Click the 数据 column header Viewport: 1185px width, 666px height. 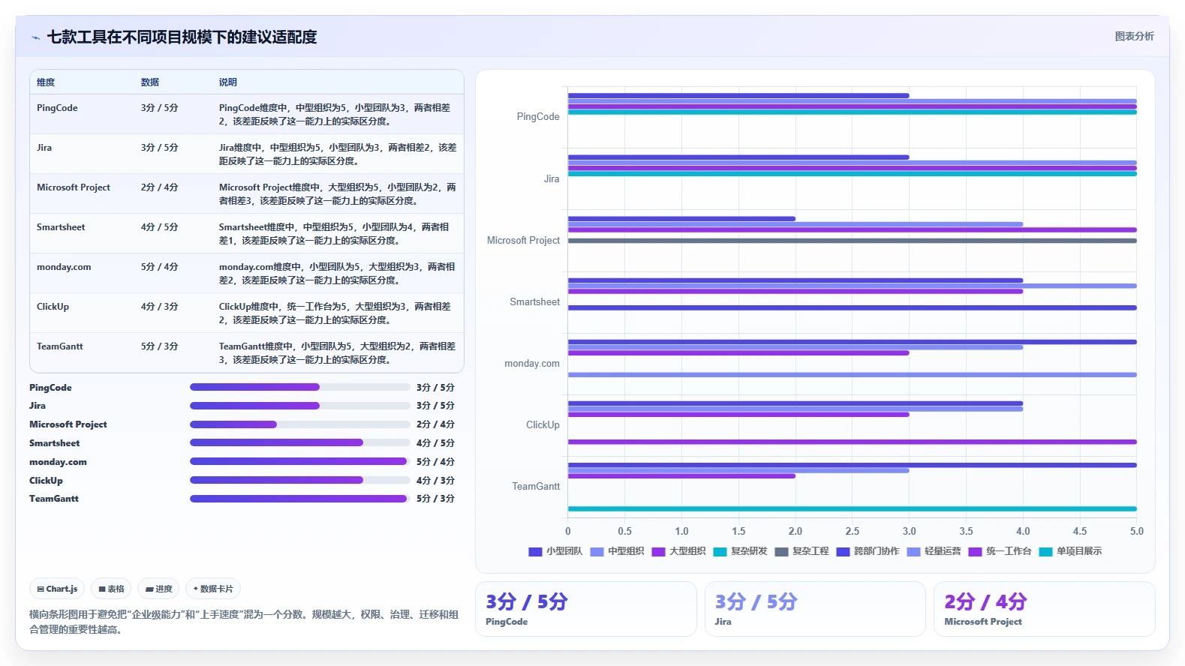150,82
